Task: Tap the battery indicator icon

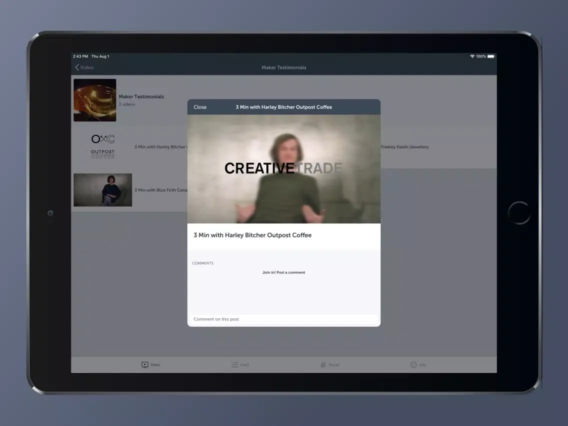Action: pos(491,56)
